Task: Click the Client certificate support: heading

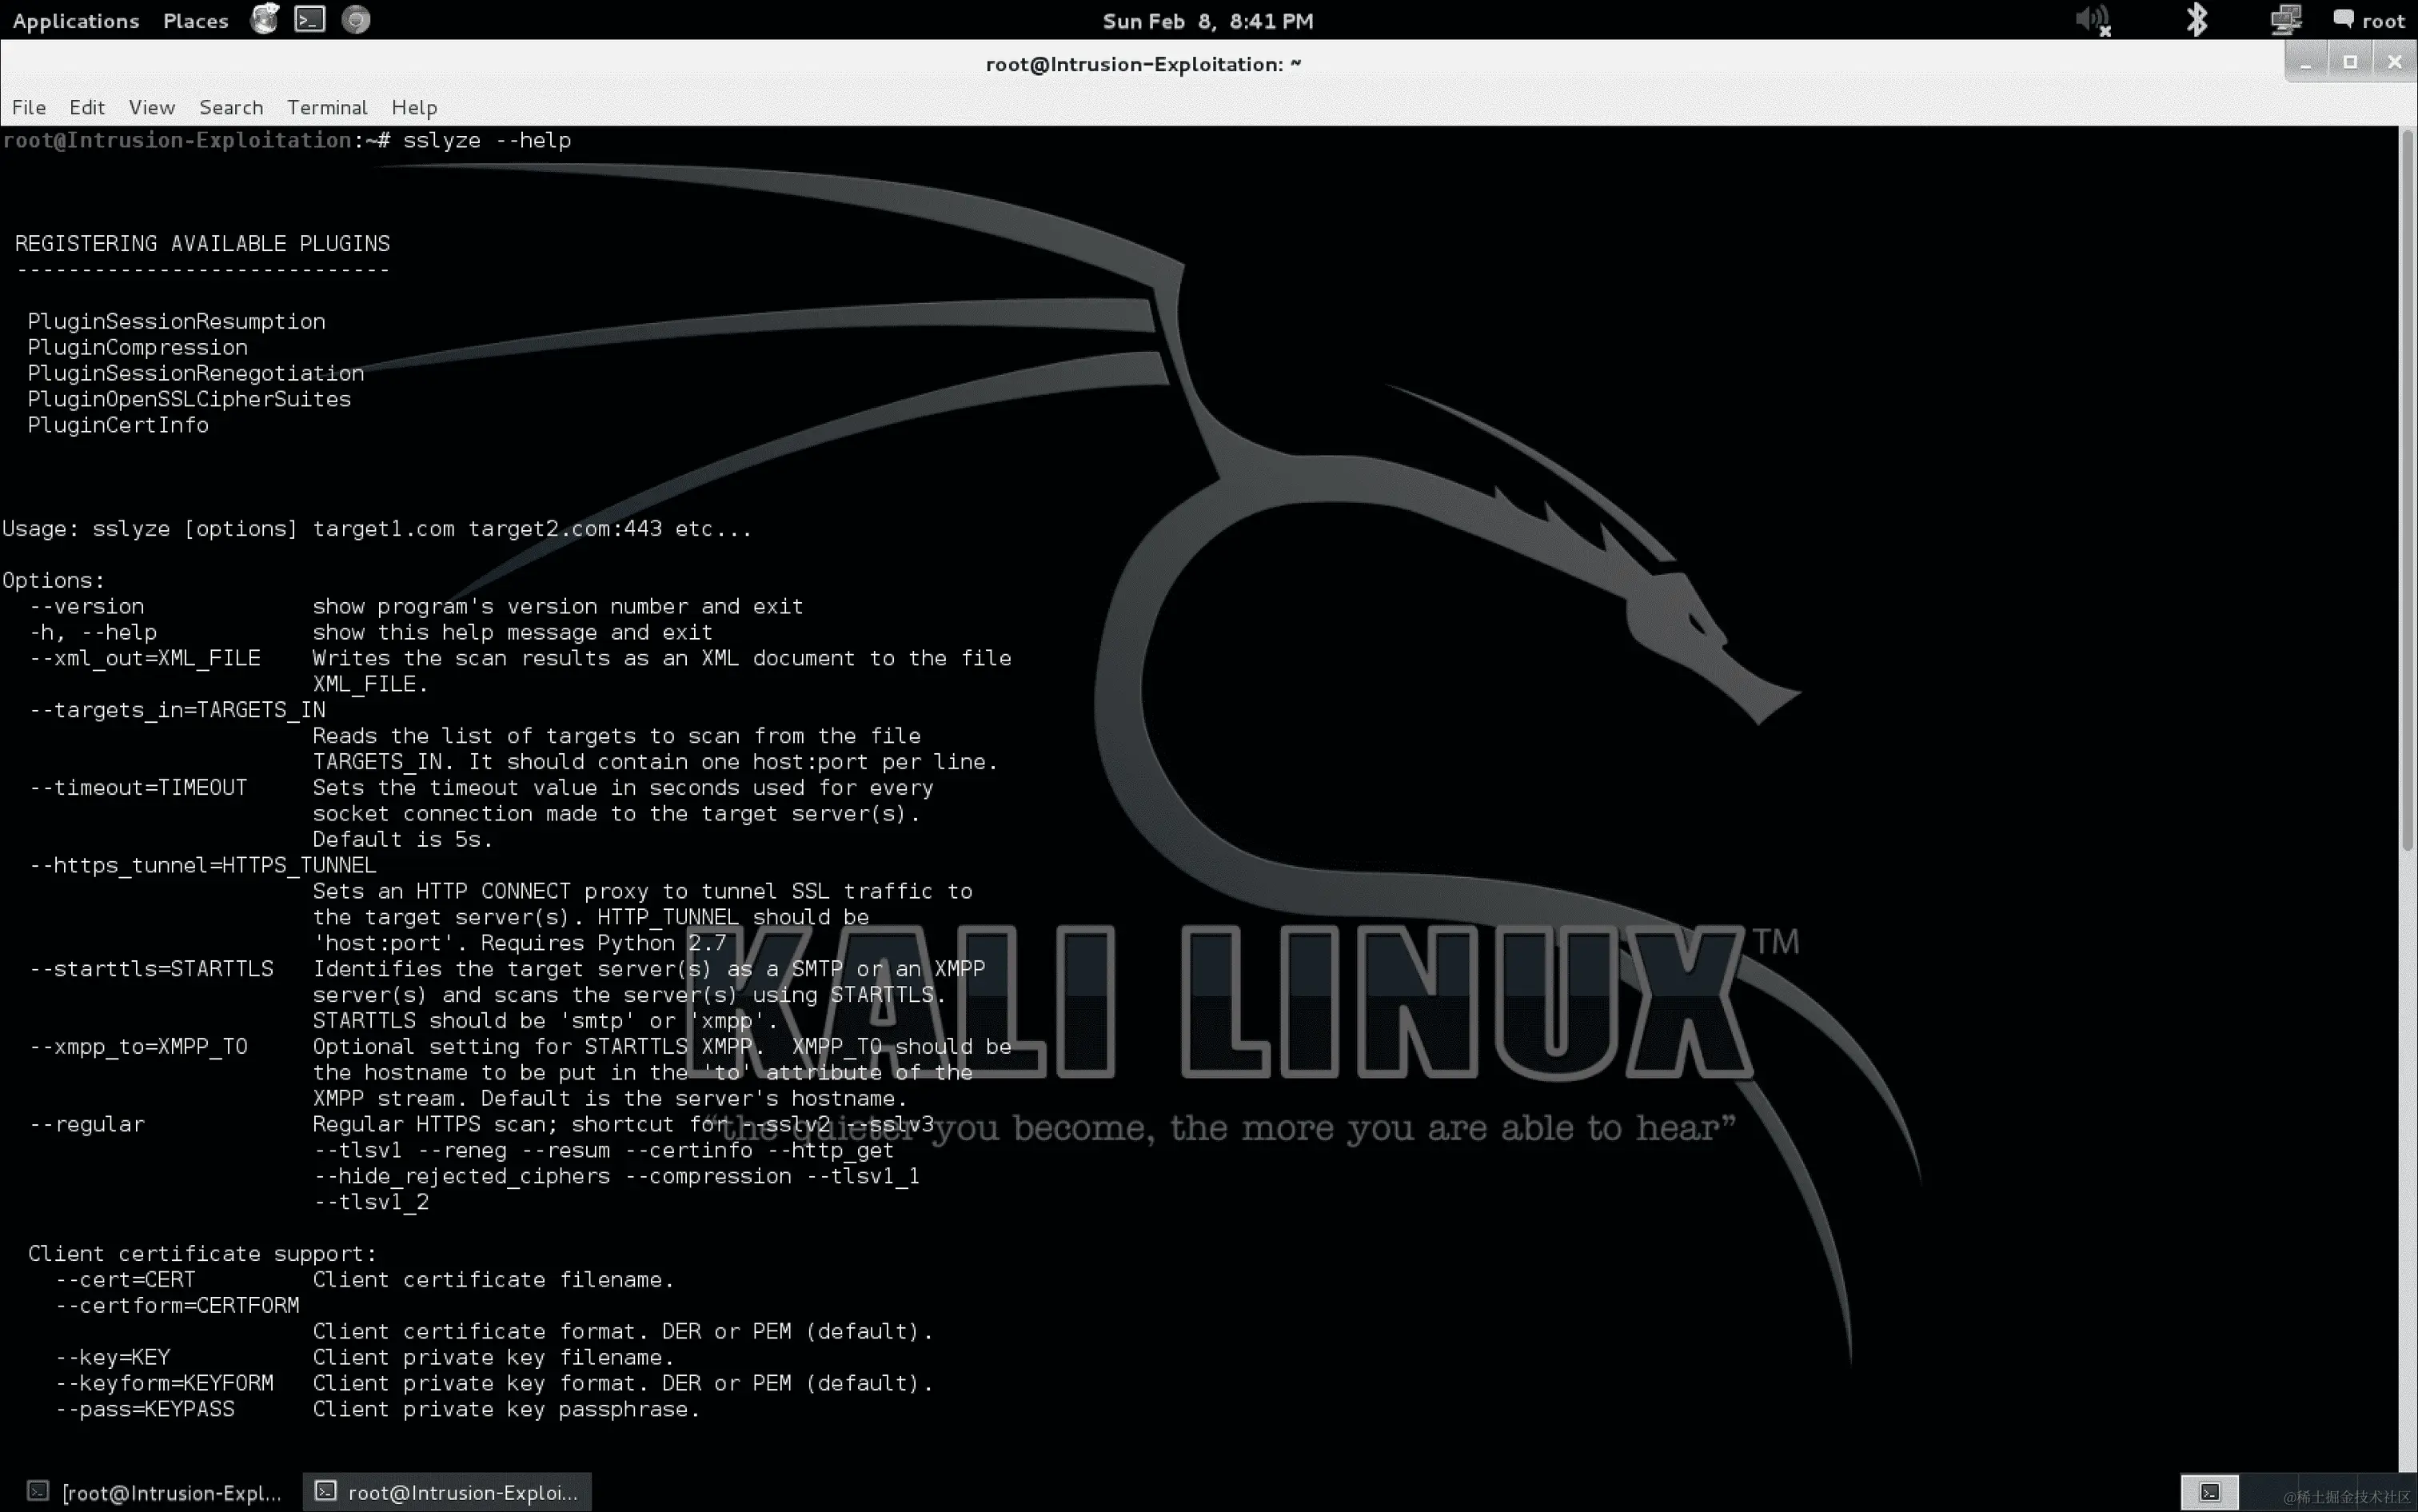Action: pyautogui.click(x=202, y=1254)
